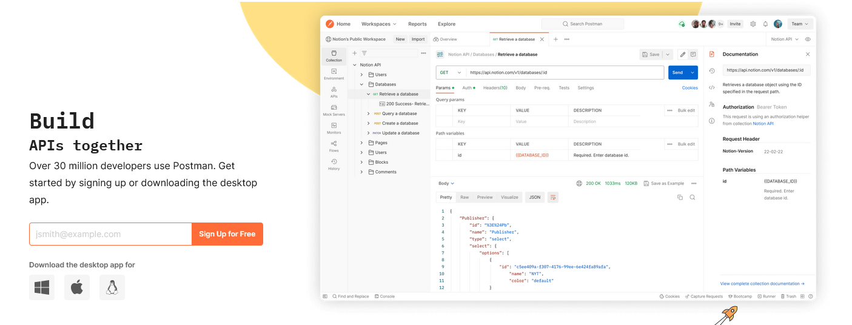Open the Workspaces dropdown menu

(378, 24)
